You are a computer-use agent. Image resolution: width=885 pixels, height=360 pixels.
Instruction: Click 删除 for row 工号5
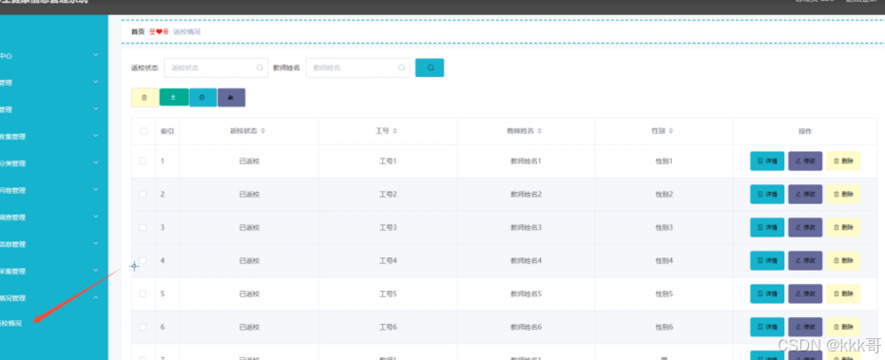click(x=843, y=294)
